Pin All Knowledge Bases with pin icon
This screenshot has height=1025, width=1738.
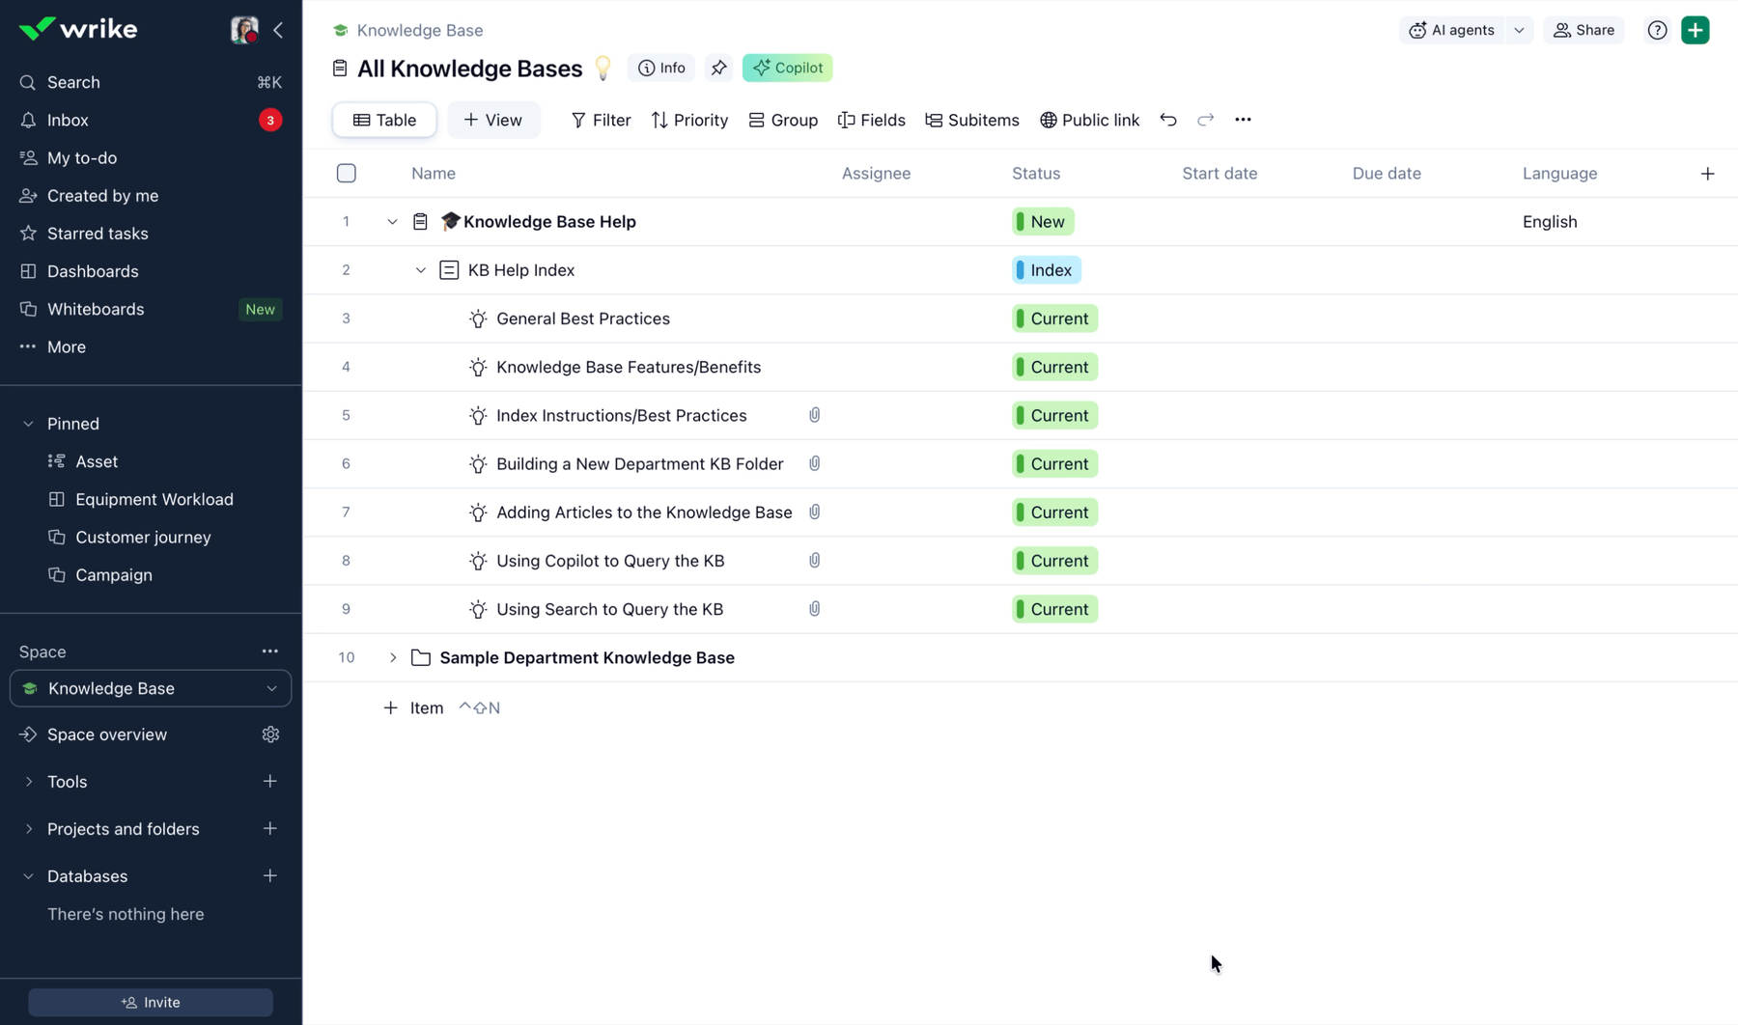tap(718, 68)
